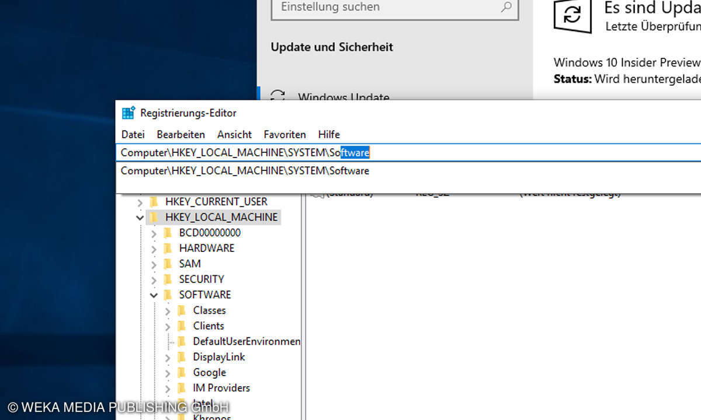The height and width of the screenshot is (420, 701).
Task: Click the search magnifier icon in Settings
Action: tap(506, 7)
